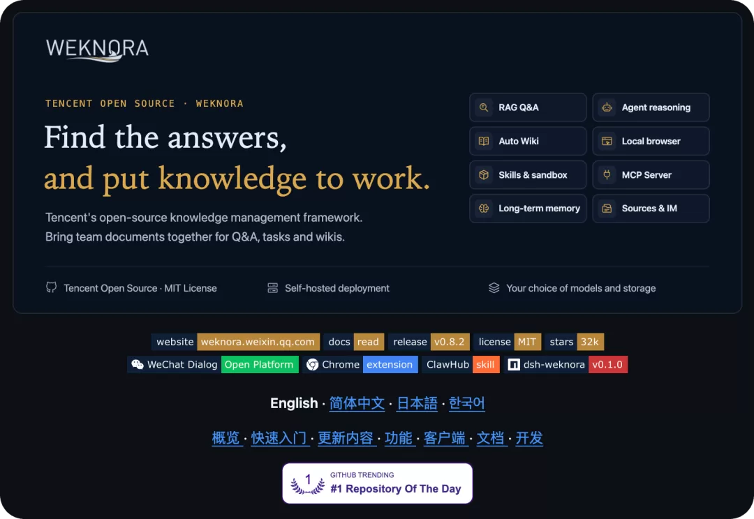Jump to the 更新内容 section
Screen dimensions: 754x519
[346, 438]
